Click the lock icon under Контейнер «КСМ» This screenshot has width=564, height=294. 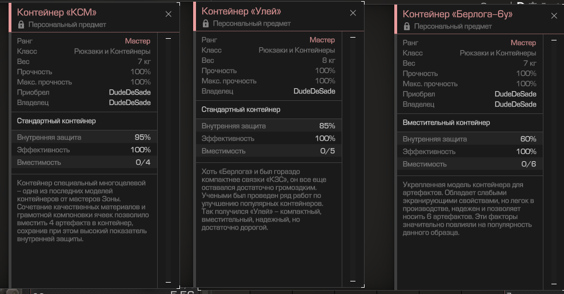click(x=21, y=24)
